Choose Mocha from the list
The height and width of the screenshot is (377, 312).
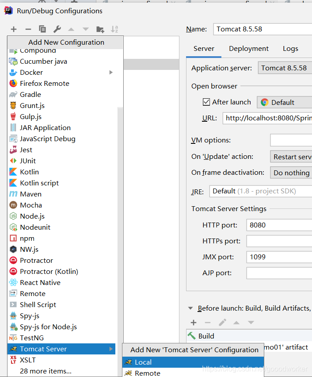coord(61,205)
